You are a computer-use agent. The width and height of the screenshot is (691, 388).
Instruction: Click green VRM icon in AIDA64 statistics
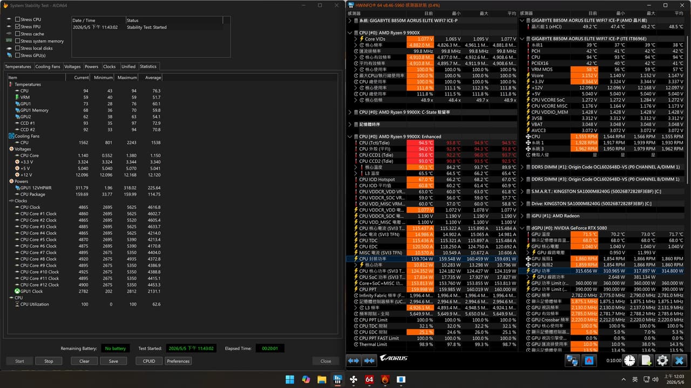pos(17,97)
